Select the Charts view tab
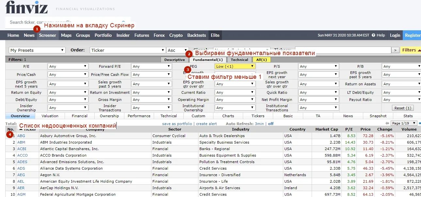 228,116
